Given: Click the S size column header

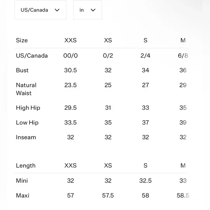Looking at the screenshot, I should coord(146,40).
